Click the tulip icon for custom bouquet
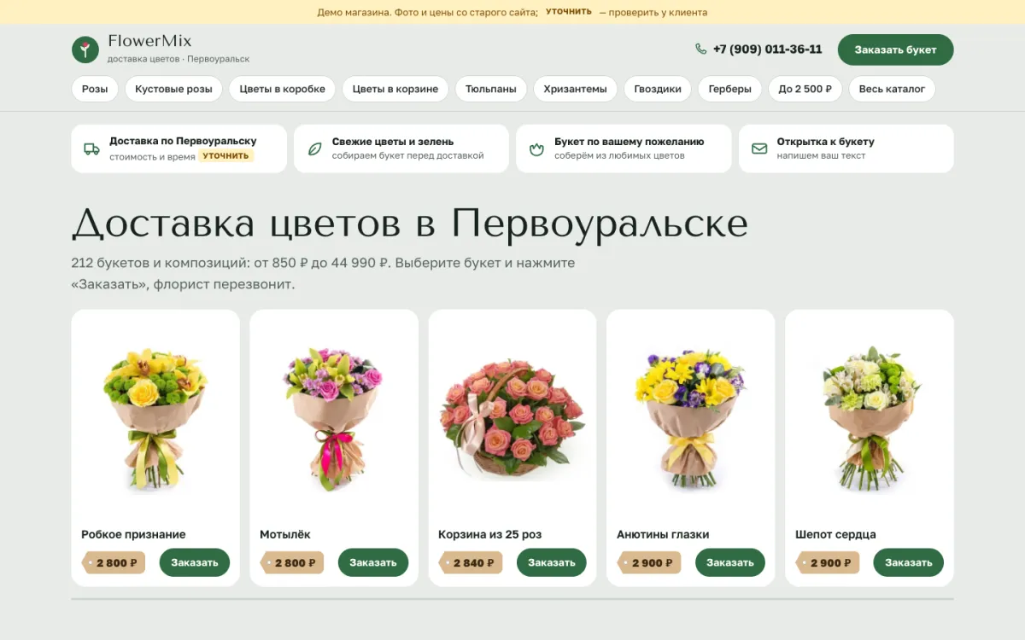Screen dimensions: 1025x640 click(536, 148)
